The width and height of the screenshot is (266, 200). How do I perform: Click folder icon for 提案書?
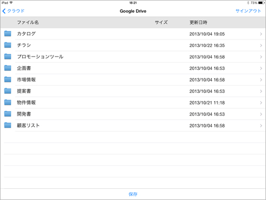[x=7, y=91]
